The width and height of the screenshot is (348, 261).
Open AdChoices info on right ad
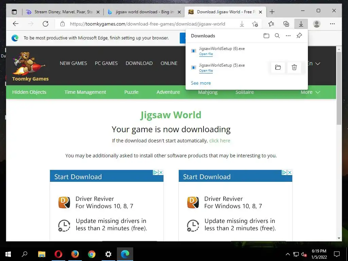(x=284, y=172)
